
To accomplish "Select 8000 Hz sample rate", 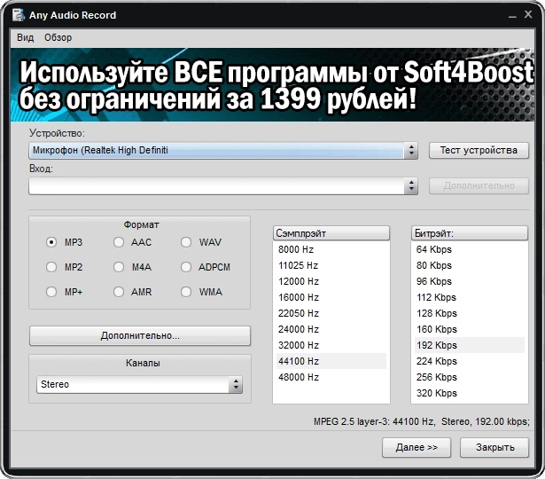I will tap(331, 249).
